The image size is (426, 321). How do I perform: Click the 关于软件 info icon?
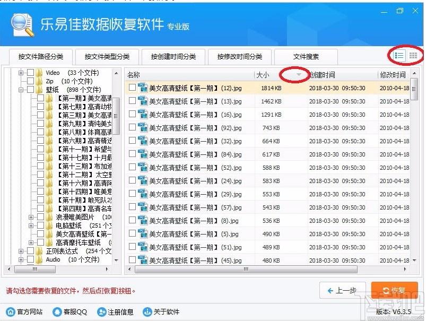[147, 312]
